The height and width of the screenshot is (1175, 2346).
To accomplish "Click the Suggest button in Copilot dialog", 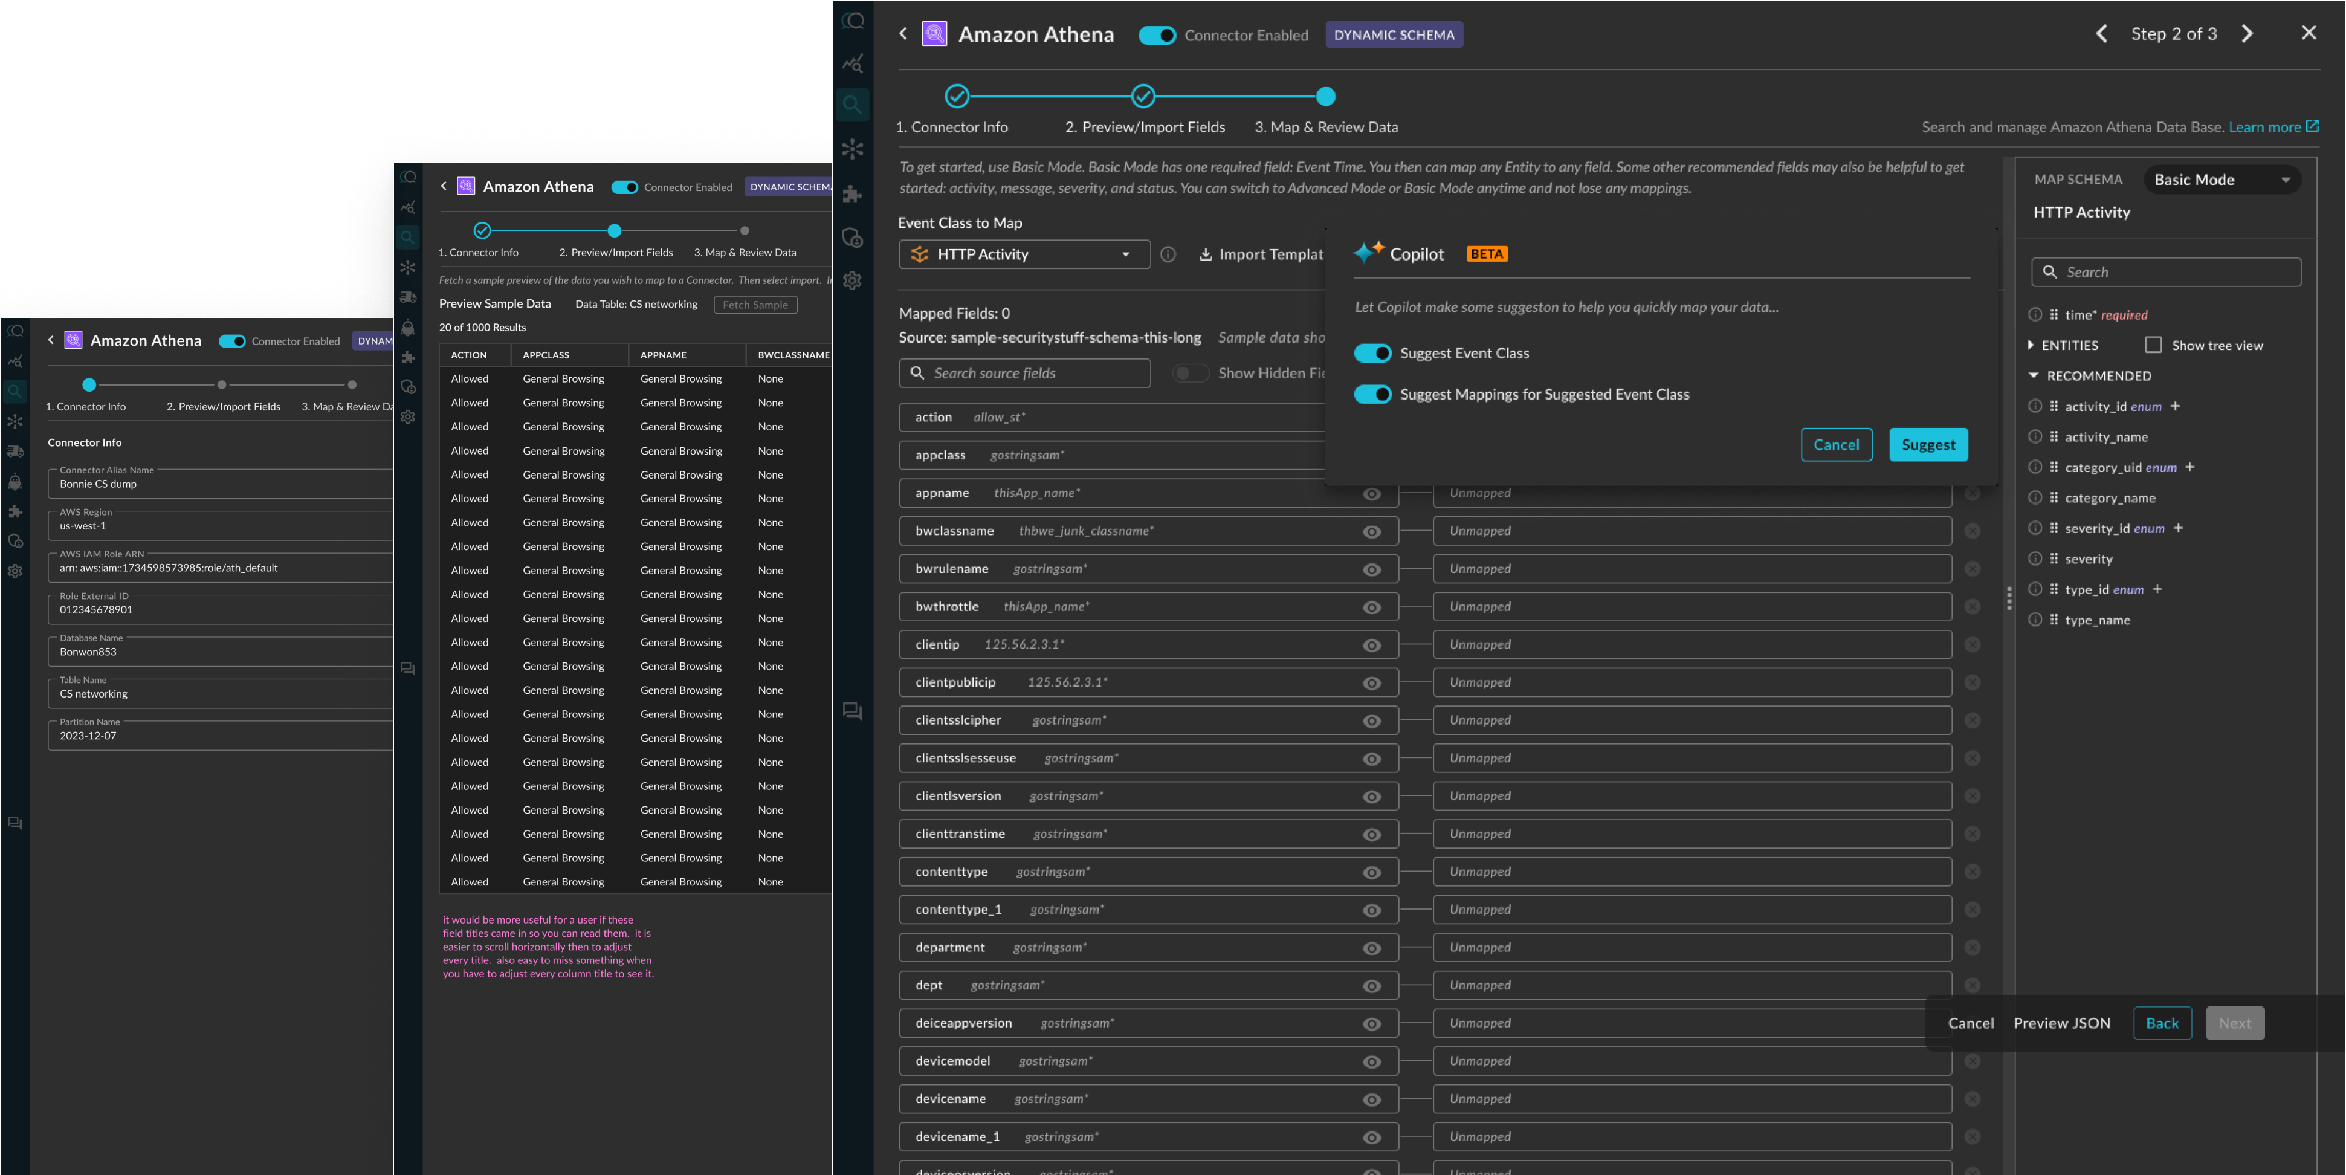I will pos(1928,444).
